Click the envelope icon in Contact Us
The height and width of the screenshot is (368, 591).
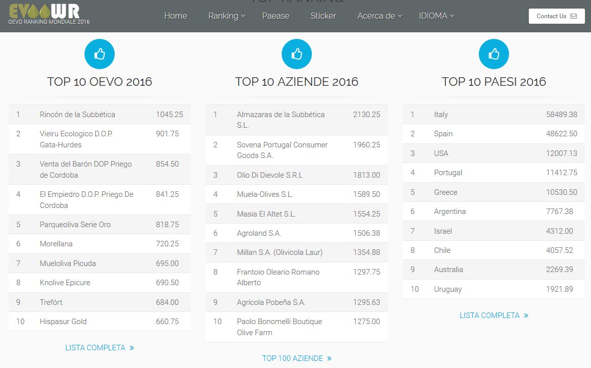pos(574,16)
